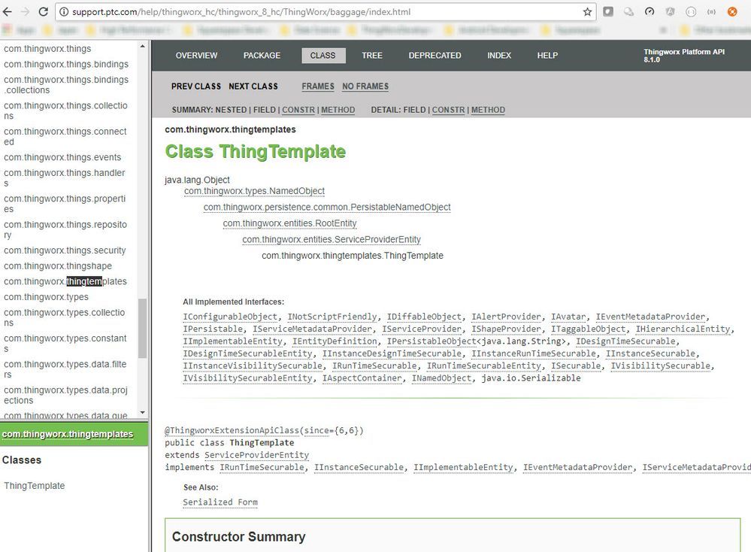Open ServiceProviderEntity hierarchy link

(x=332, y=240)
